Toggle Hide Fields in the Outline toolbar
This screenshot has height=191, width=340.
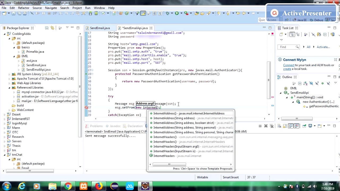pyautogui.click(x=311, y=83)
